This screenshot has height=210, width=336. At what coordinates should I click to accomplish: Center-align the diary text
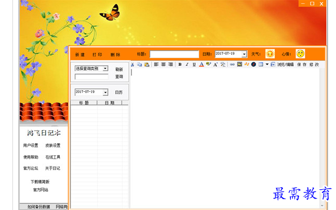tap(163, 65)
